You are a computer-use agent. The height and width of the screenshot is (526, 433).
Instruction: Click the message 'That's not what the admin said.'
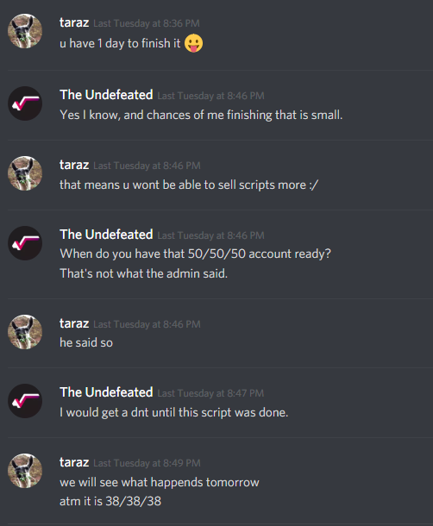click(144, 273)
